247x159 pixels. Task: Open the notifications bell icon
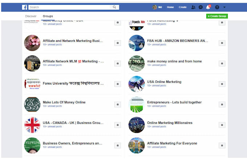pos(208,7)
